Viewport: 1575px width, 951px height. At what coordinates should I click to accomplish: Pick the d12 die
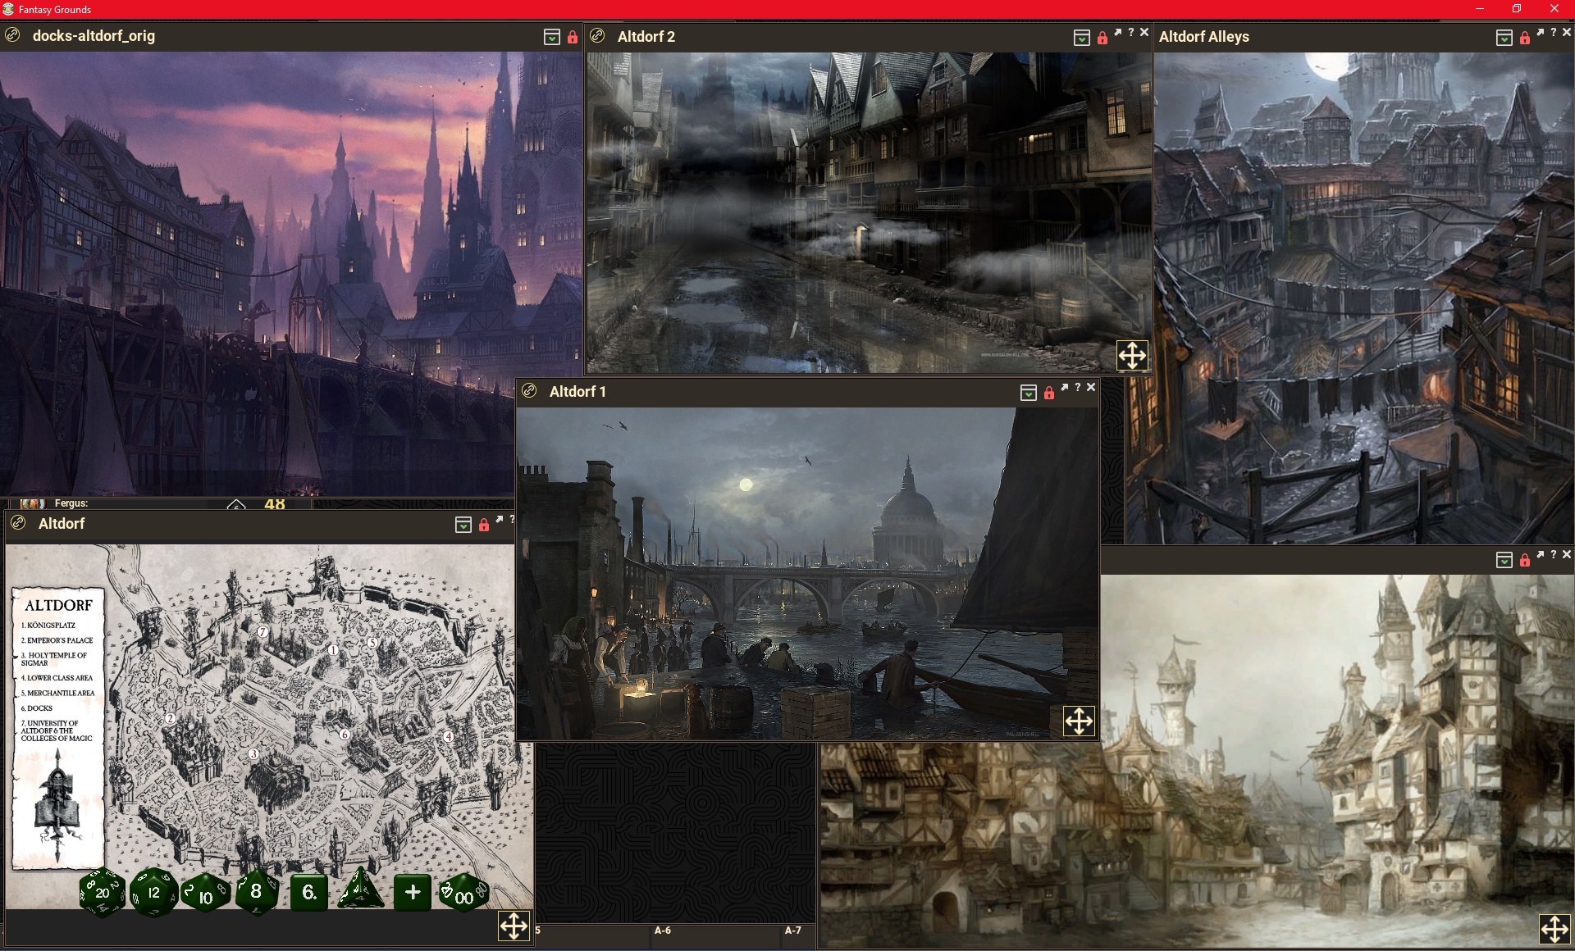[x=153, y=892]
